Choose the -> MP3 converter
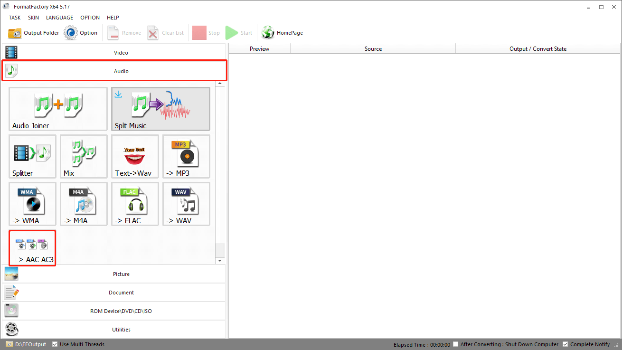Viewport: 622px width, 350px height. coord(186,156)
